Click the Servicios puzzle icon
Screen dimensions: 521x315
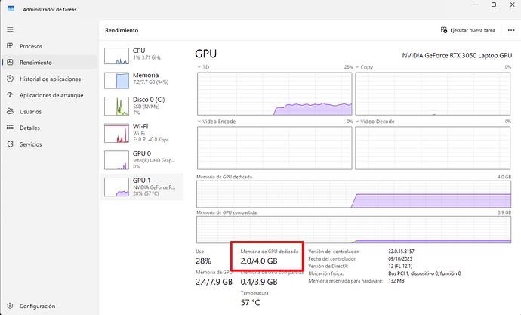click(11, 144)
